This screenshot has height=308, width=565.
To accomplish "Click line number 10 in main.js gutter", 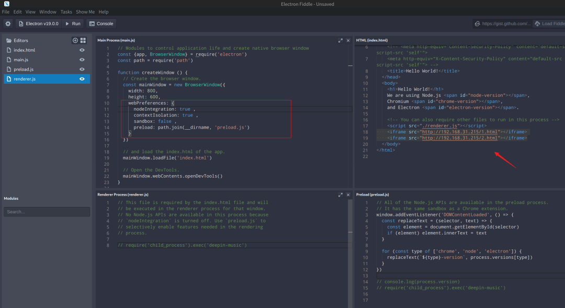I will point(107,103).
